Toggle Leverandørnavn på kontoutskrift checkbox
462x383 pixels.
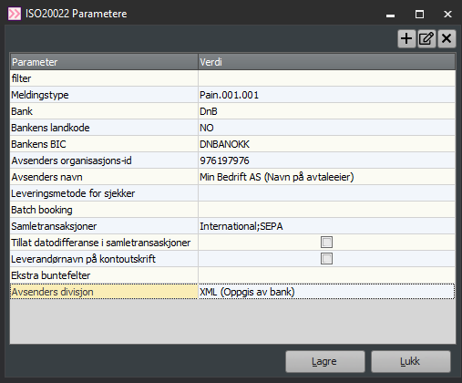326,259
